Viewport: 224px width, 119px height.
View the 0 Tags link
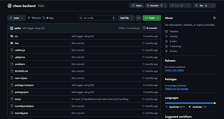(48, 18)
